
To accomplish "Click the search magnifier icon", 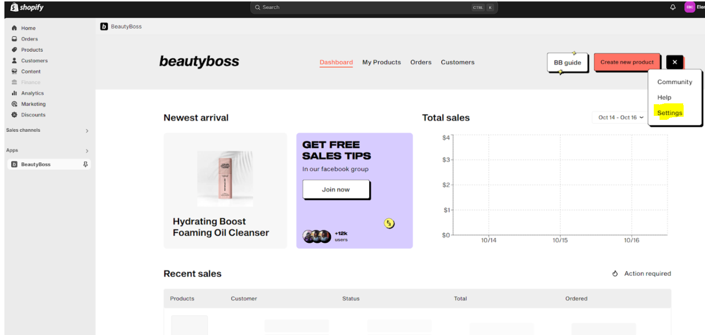I will [257, 8].
